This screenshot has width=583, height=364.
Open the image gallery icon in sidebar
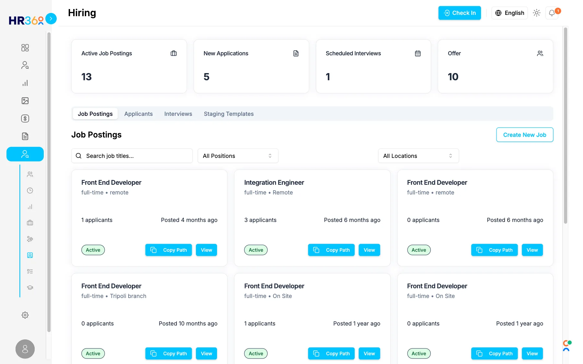[x=25, y=101]
